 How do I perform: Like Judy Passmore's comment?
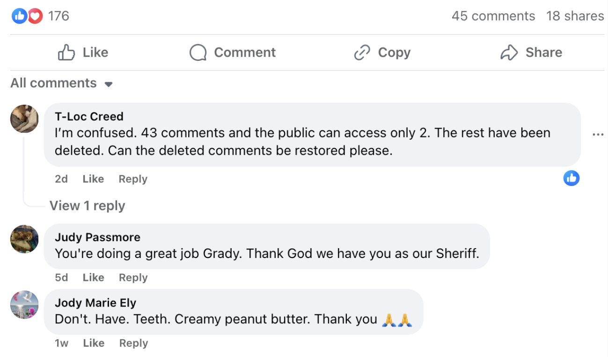(x=93, y=278)
